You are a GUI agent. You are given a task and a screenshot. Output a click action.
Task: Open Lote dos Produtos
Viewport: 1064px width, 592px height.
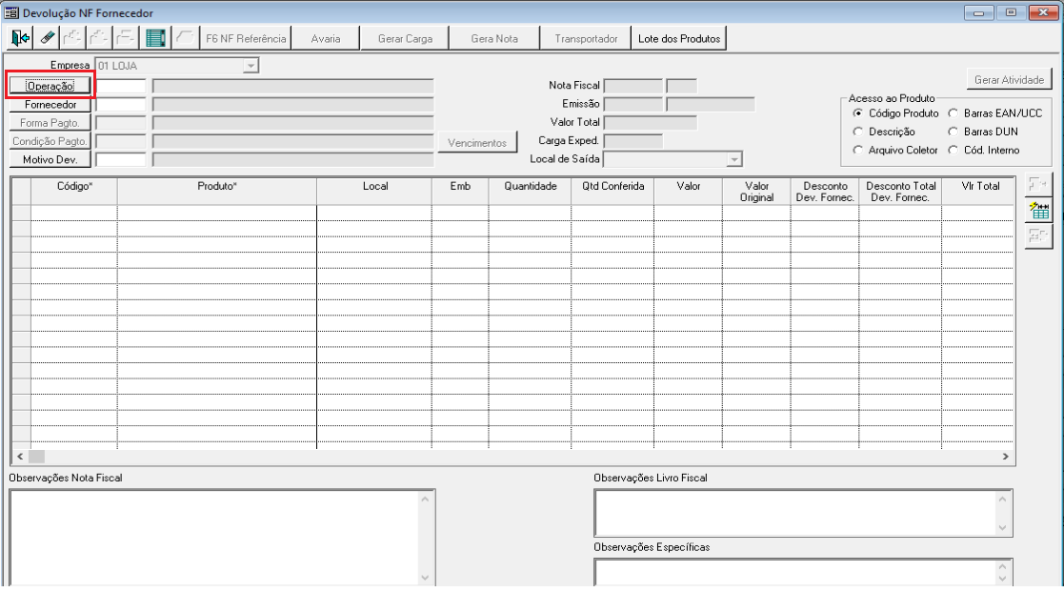point(679,39)
